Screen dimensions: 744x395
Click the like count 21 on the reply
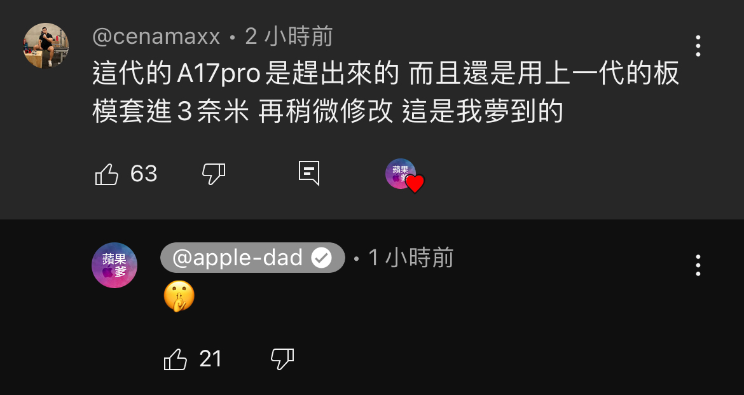210,359
